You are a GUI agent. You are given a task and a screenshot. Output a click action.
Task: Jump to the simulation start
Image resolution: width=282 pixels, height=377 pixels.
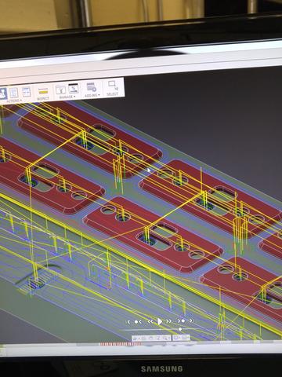[x=128, y=322]
